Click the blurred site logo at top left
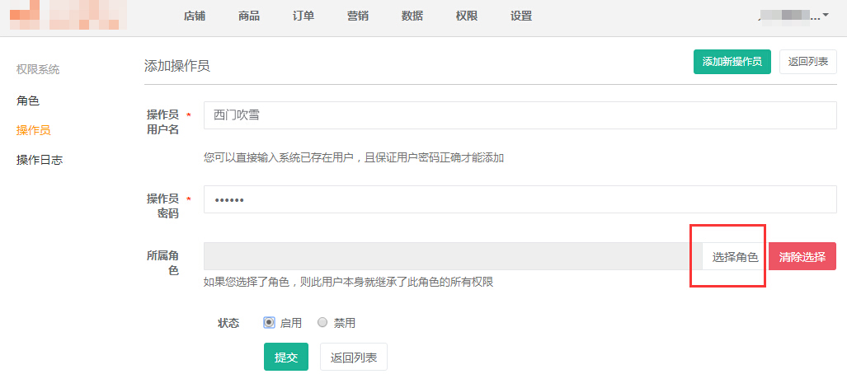 (x=68, y=15)
